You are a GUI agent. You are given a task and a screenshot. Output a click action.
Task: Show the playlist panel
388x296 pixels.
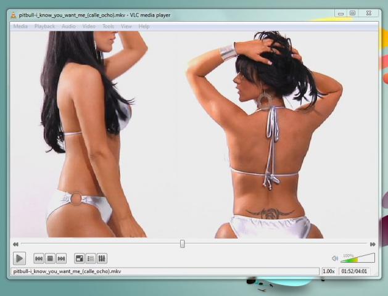pos(91,258)
